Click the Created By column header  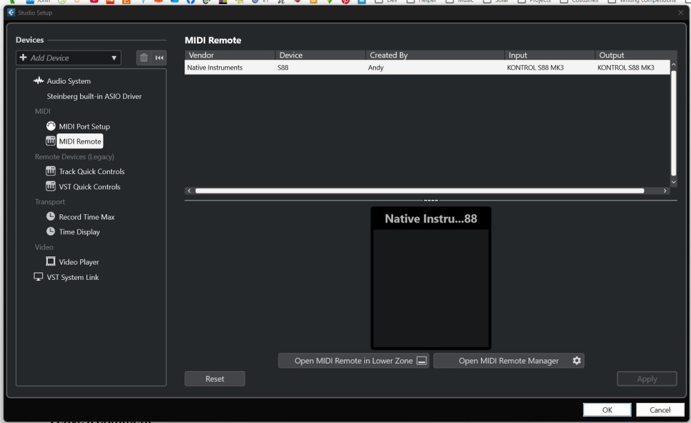point(435,55)
